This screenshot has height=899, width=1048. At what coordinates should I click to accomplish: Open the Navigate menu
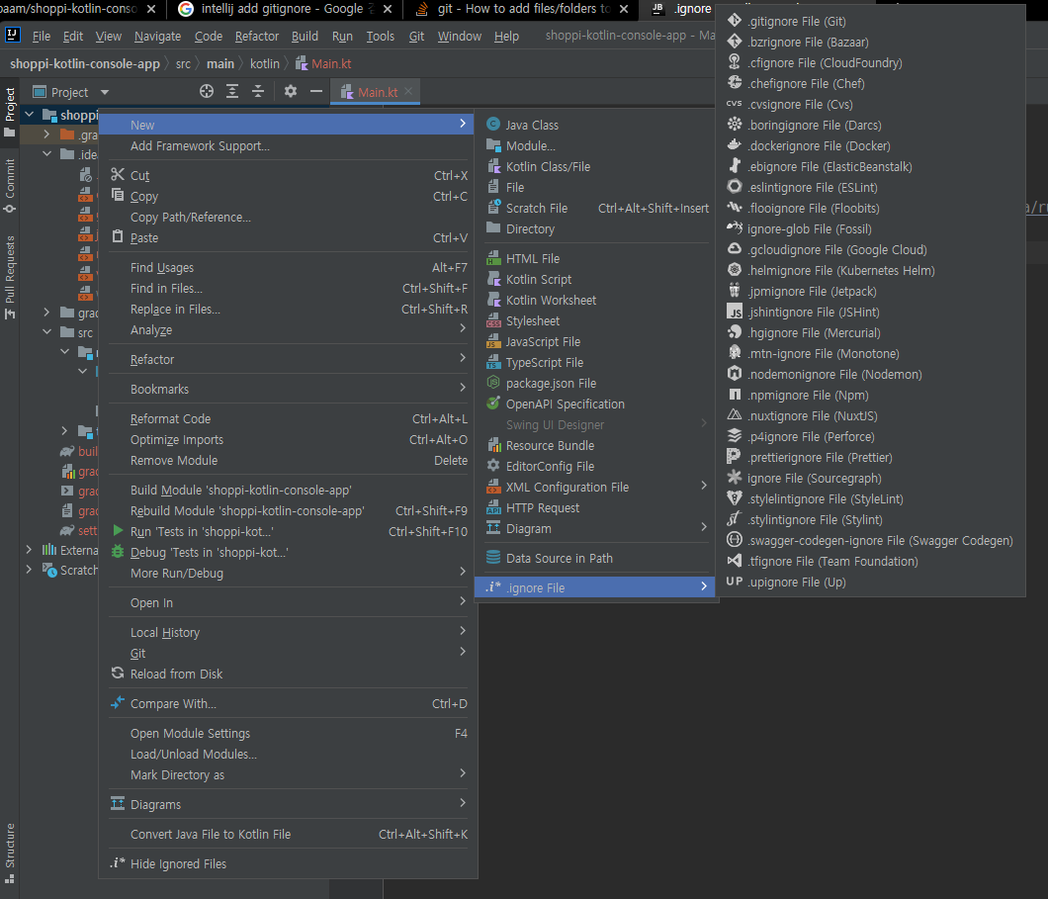158,36
